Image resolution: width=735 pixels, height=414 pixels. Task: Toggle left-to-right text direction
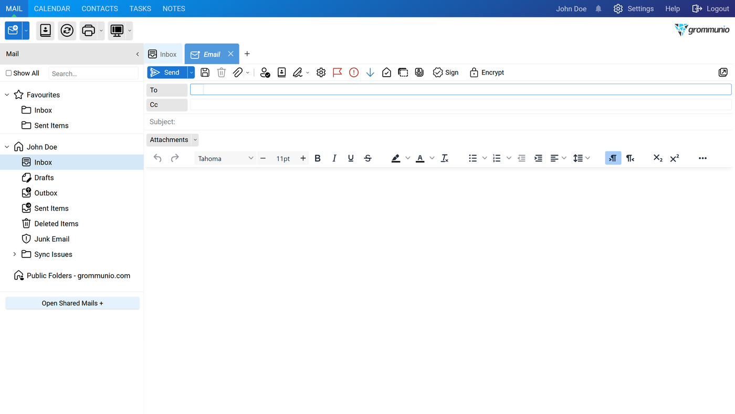pyautogui.click(x=613, y=158)
